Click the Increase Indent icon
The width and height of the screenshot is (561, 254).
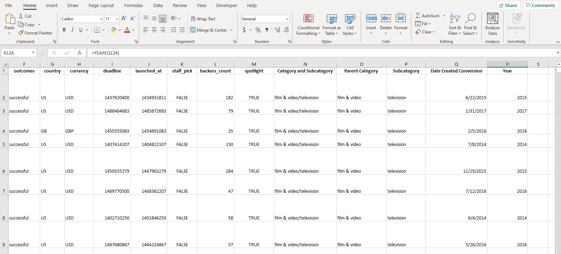[x=182, y=30]
